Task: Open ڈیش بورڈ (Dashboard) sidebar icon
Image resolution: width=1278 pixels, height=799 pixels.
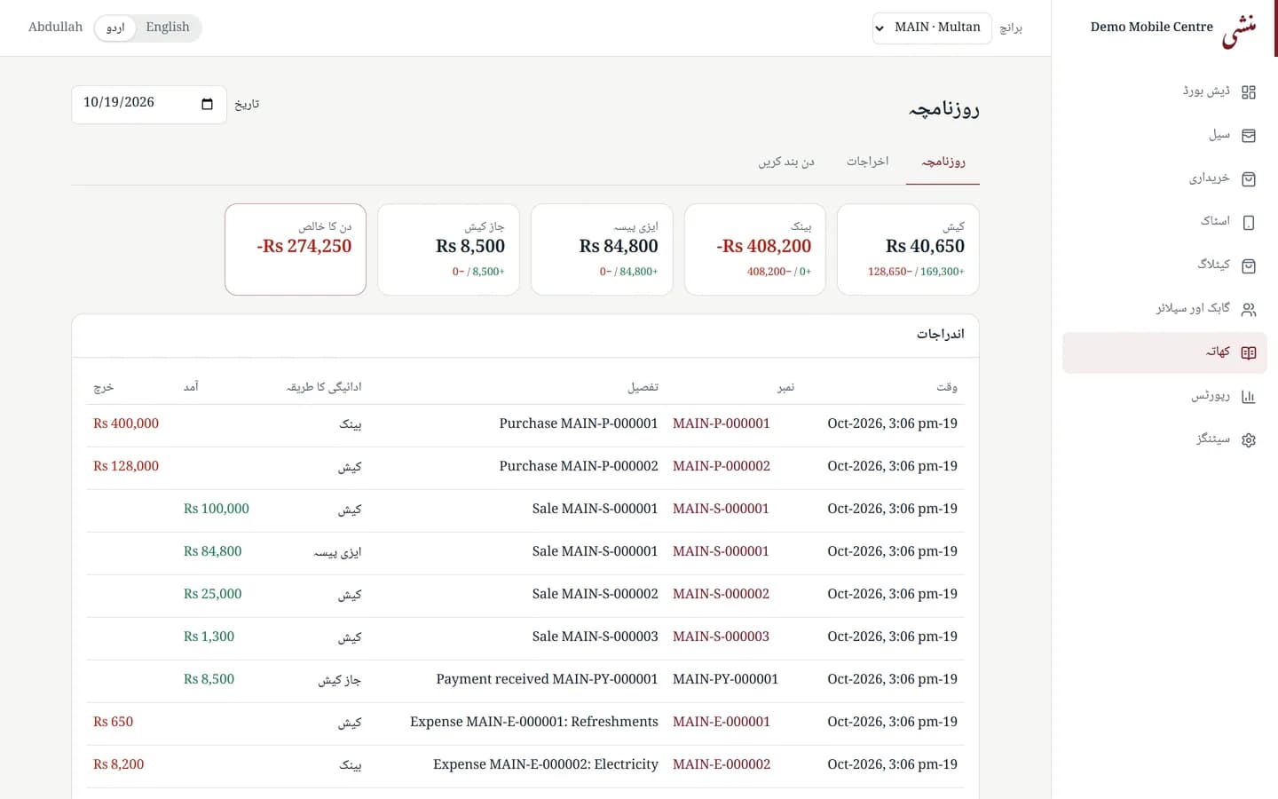Action: tap(1248, 92)
